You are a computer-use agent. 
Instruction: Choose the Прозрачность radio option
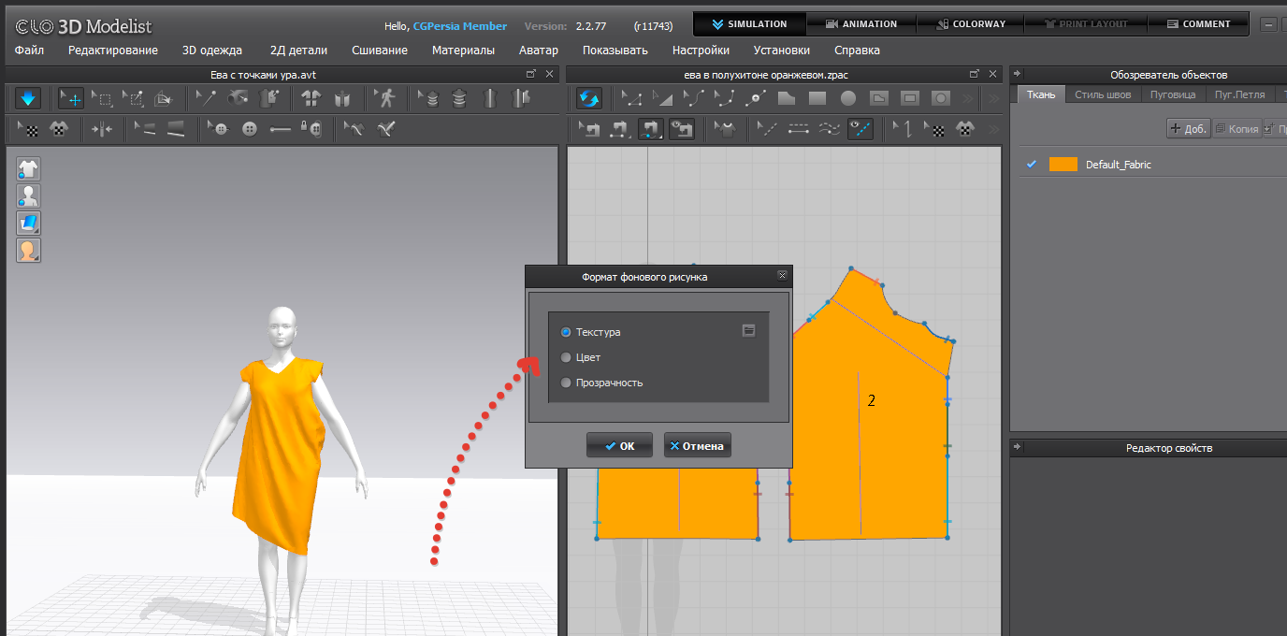click(566, 383)
